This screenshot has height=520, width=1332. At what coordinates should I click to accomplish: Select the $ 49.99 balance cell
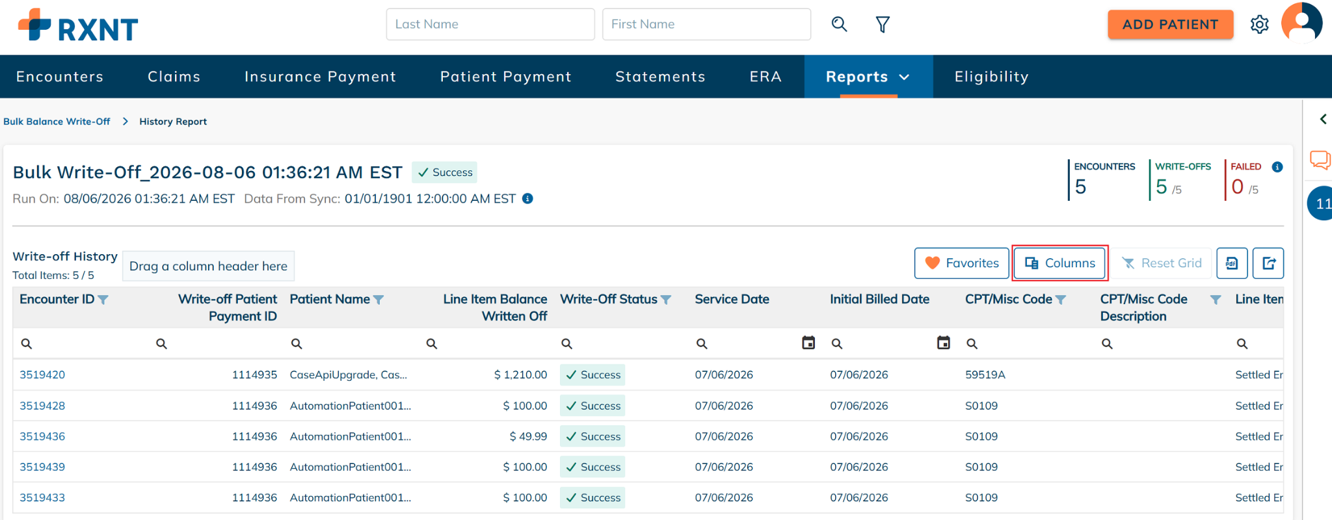(528, 436)
